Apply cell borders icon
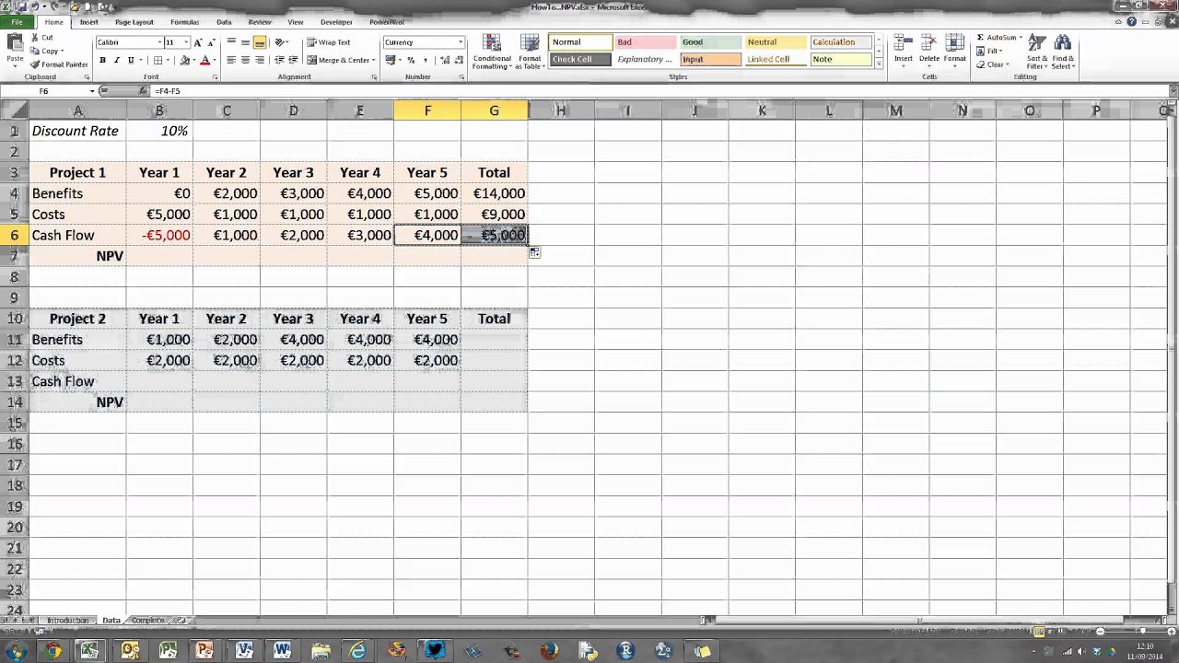The width and height of the screenshot is (1179, 663). point(158,60)
